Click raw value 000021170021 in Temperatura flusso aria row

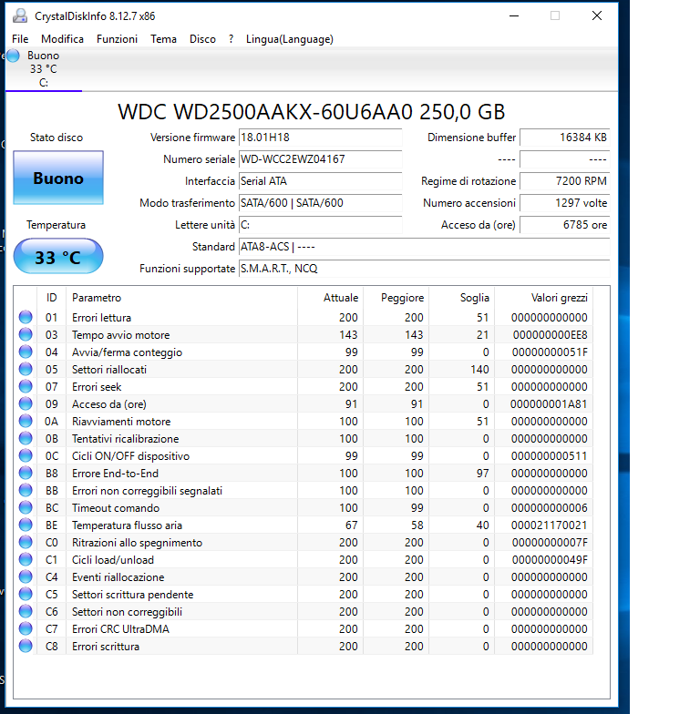pyautogui.click(x=549, y=525)
